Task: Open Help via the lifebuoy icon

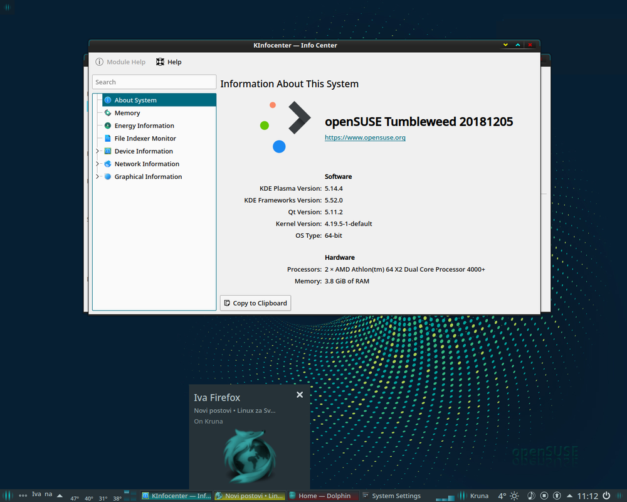Action: tap(160, 62)
